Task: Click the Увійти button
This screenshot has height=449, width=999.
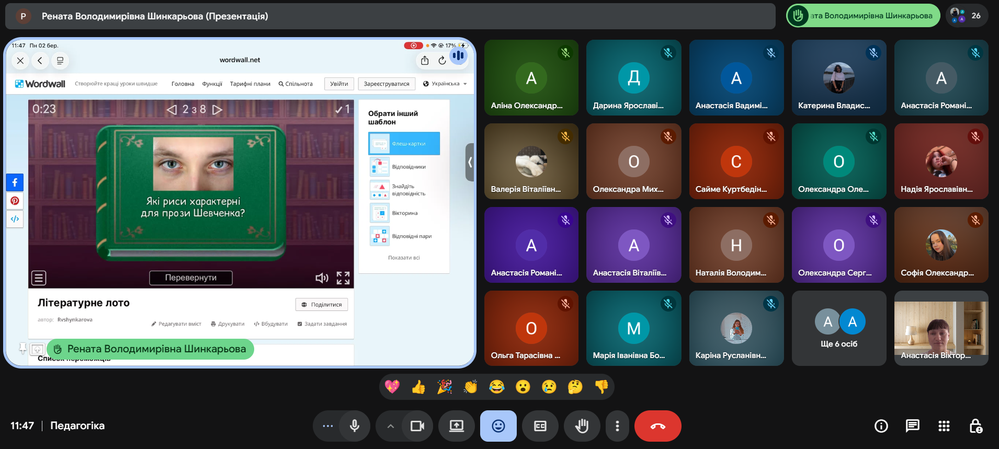Action: pos(339,84)
